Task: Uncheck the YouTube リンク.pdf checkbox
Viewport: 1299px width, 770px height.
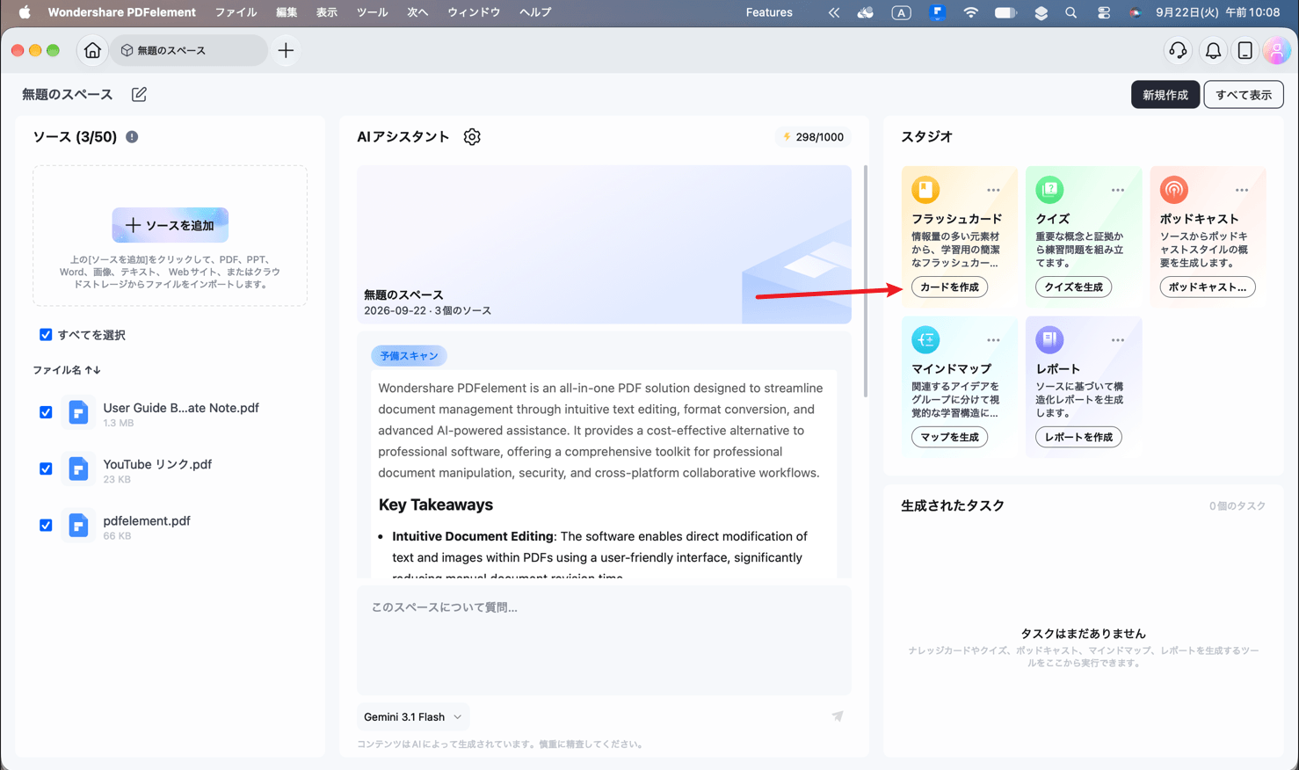Action: point(46,469)
